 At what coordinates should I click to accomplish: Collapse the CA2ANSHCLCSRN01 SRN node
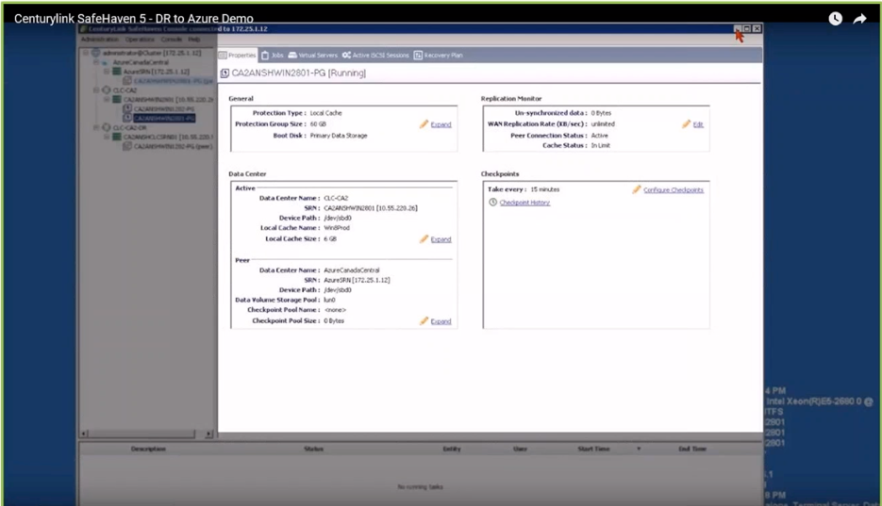click(107, 137)
